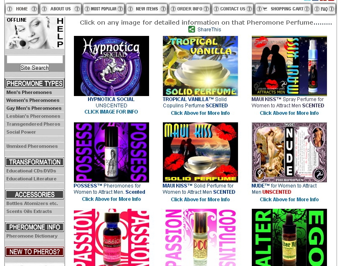Image resolution: width=342 pixels, height=266 pixels.
Task: Open the Most Popular navigation tab
Action: (104, 9)
